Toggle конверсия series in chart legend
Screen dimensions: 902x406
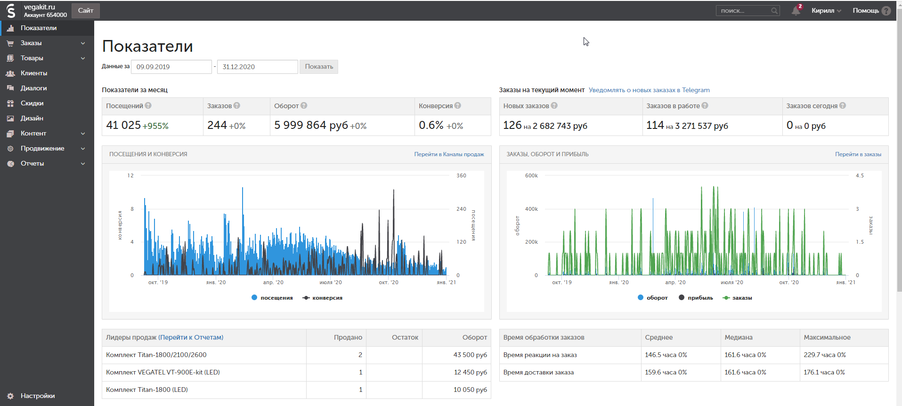[x=323, y=298]
